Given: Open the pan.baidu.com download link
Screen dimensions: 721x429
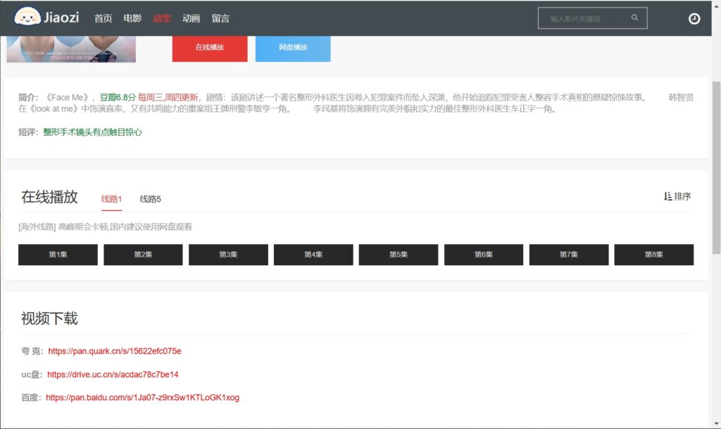Looking at the screenshot, I should point(142,397).
